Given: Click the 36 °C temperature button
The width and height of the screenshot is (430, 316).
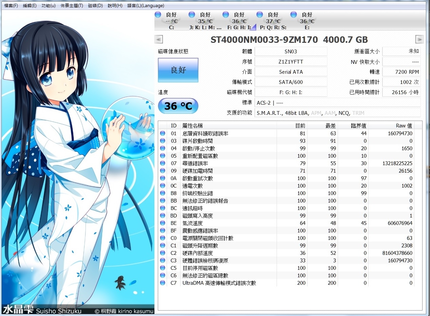Looking at the screenshot, I should click(178, 106).
